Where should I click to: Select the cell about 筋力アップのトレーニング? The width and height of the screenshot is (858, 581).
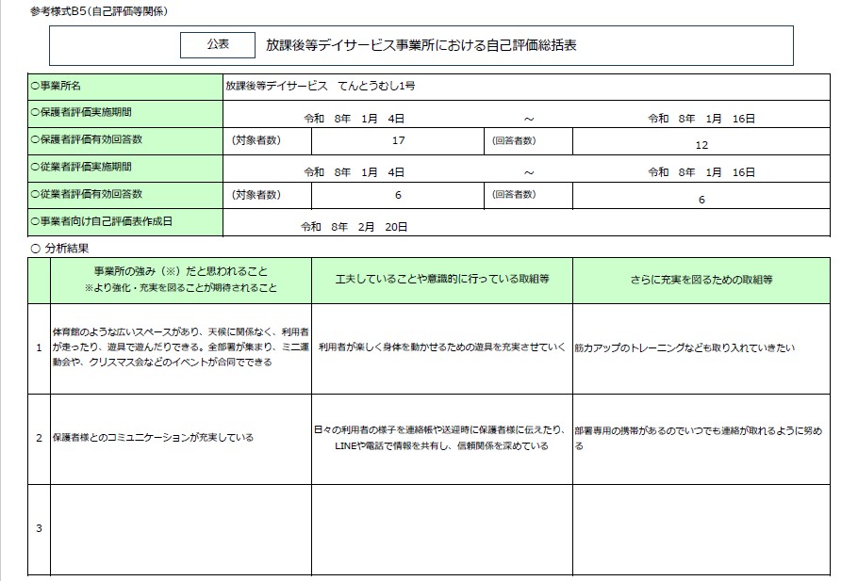[x=701, y=347]
